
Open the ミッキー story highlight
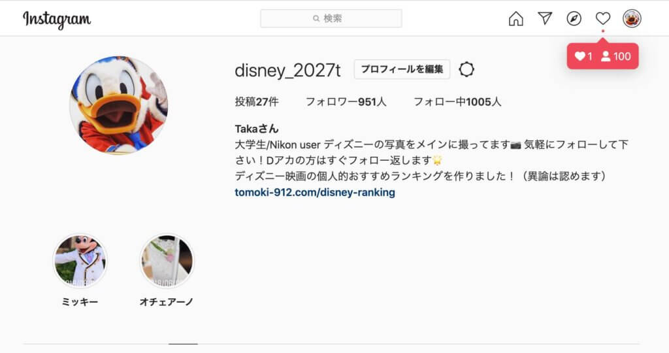(x=80, y=261)
